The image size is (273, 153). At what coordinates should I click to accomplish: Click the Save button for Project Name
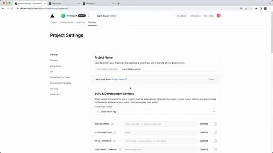tap(212, 79)
